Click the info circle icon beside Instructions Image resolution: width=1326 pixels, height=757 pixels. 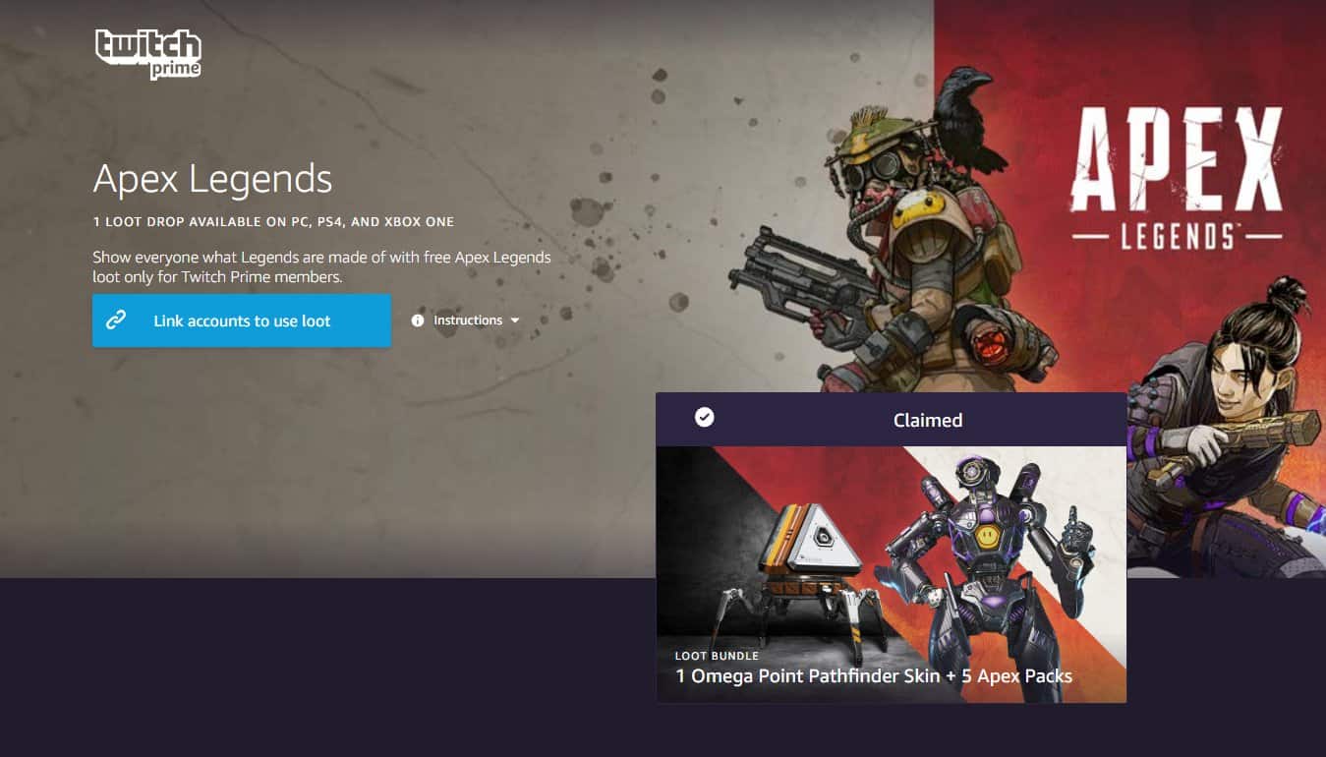pyautogui.click(x=418, y=320)
